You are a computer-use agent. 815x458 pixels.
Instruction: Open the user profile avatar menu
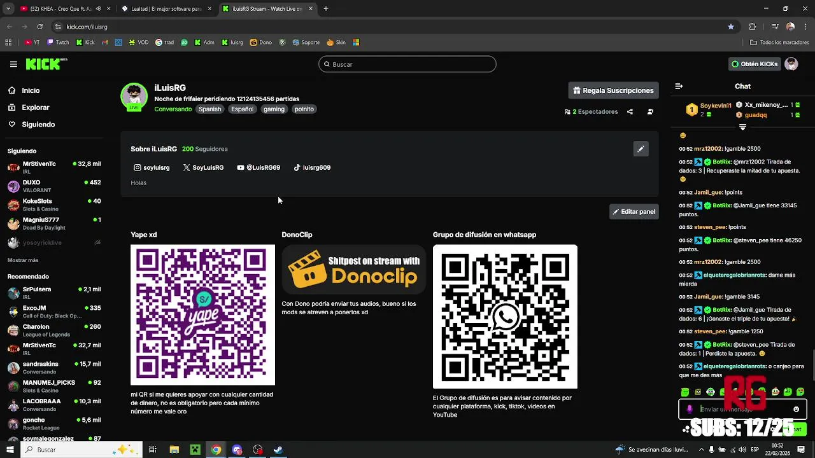(791, 64)
